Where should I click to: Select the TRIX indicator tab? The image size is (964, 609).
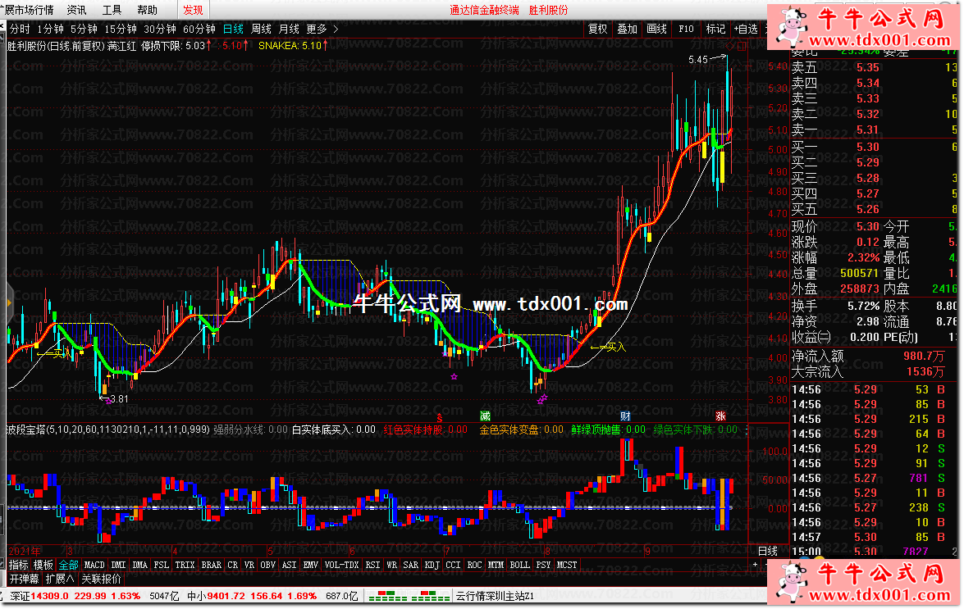(185, 565)
